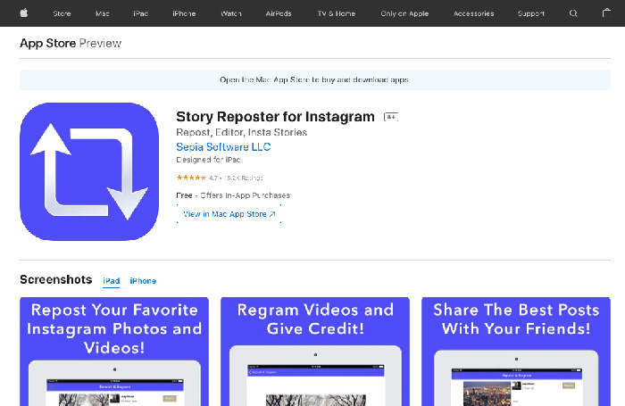Screen dimensions: 625x406
Task: Open the Accessories navigation item
Action: [473, 13]
